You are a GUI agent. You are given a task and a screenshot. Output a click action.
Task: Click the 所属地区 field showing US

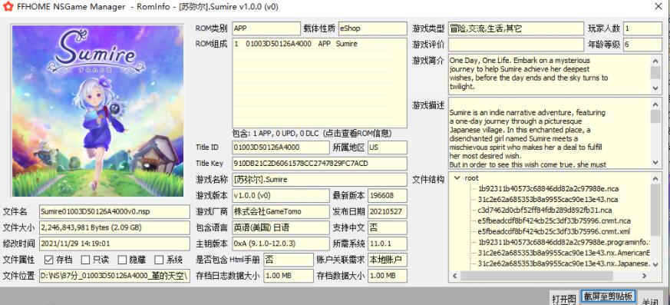click(388, 148)
